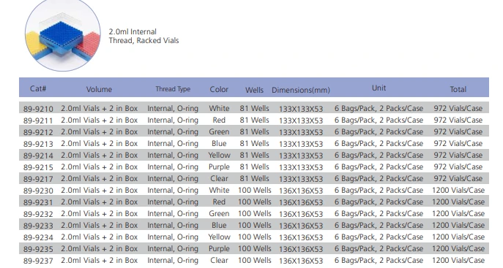Viewport: 503px width, 268px height.
Task: Click '1200 Vials/Case' in row 89-9237
Action: [458, 260]
